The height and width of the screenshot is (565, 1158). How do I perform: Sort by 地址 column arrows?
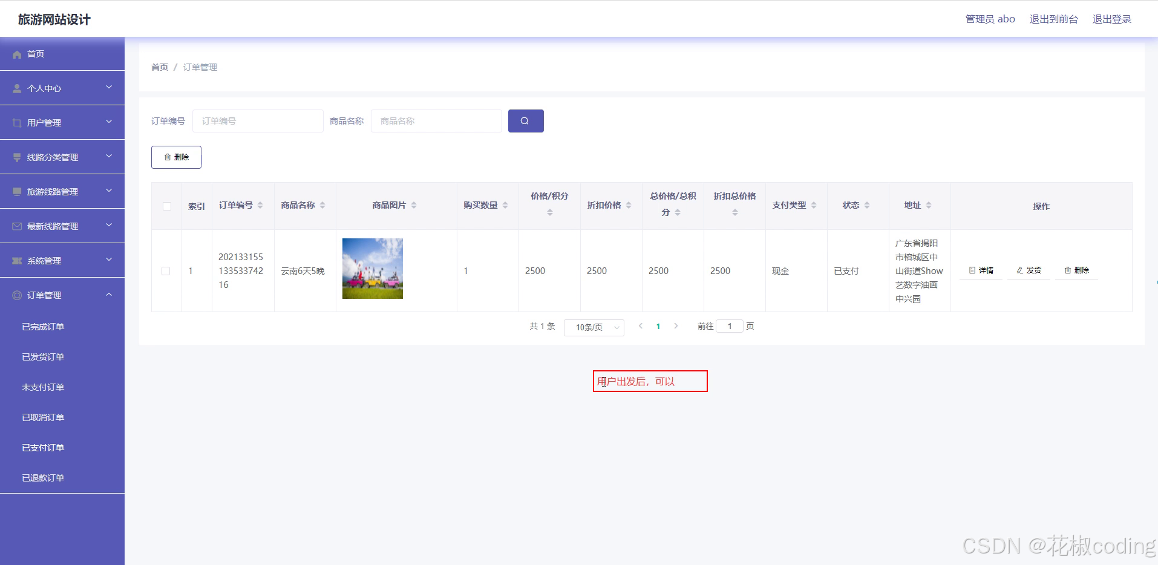[929, 206]
